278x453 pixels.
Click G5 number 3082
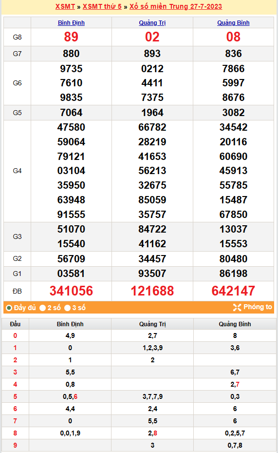coord(233,113)
